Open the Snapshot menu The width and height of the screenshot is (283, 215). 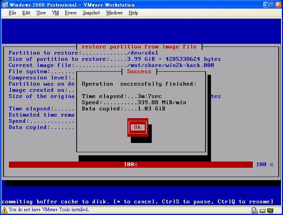[91, 13]
